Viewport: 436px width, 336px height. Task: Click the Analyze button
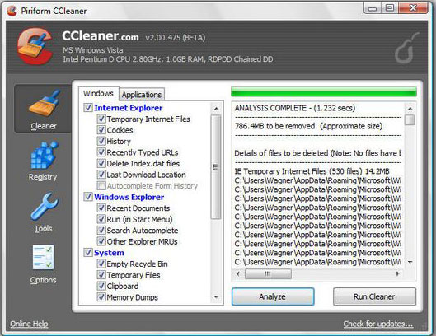click(273, 296)
